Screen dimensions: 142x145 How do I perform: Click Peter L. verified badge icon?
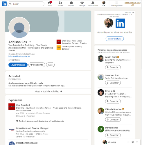[x=114, y=91]
